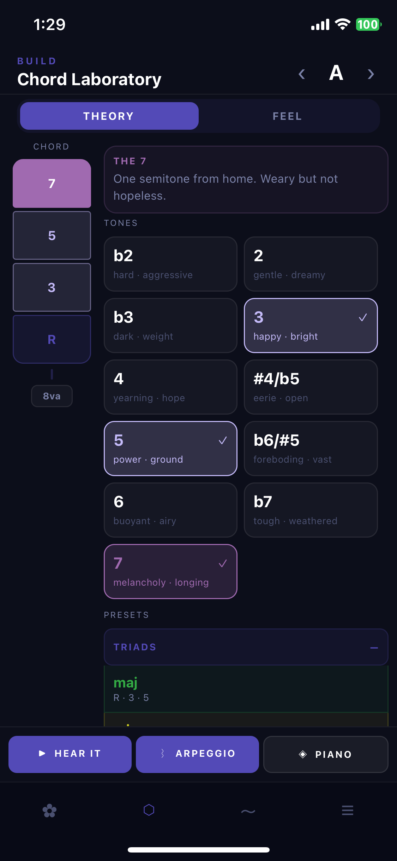Open the hamburger menu icon
The width and height of the screenshot is (397, 861).
(348, 810)
